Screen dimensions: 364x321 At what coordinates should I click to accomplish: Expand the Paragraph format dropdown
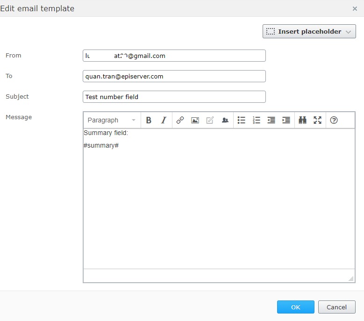point(112,120)
